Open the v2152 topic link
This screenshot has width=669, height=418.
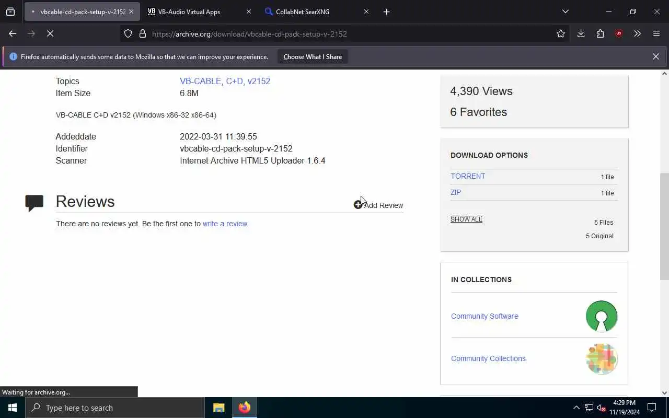259,81
